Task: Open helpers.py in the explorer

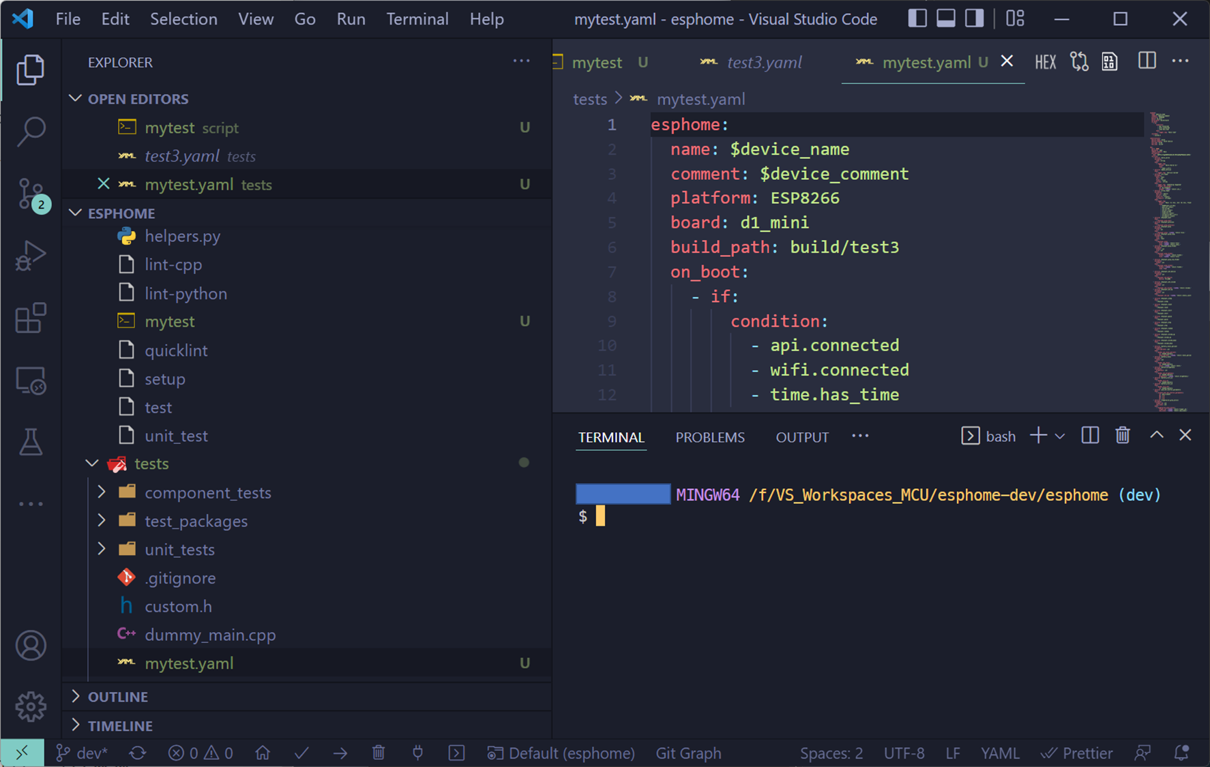Action: pyautogui.click(x=182, y=236)
